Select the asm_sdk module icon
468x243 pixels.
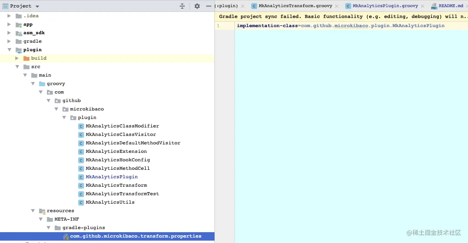pos(19,33)
